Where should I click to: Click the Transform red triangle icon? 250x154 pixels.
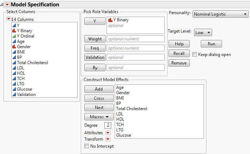[x=108, y=139]
